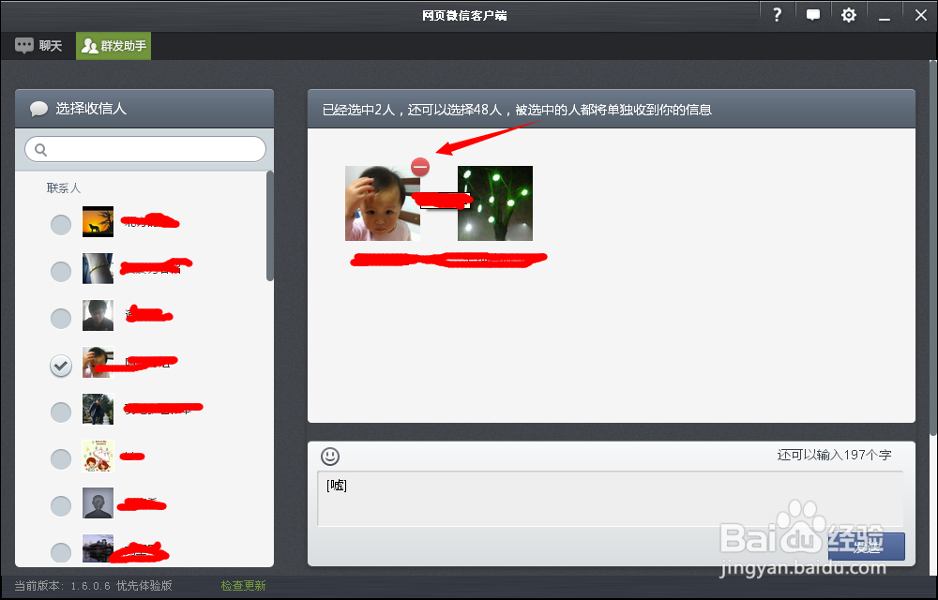Remove a recipient via the red minus badge
Image resolution: width=938 pixels, height=600 pixels.
pos(419,167)
